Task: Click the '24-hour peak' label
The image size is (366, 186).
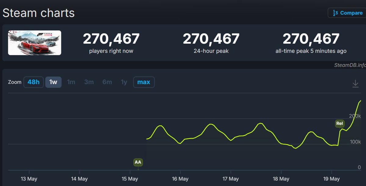Action: click(211, 51)
